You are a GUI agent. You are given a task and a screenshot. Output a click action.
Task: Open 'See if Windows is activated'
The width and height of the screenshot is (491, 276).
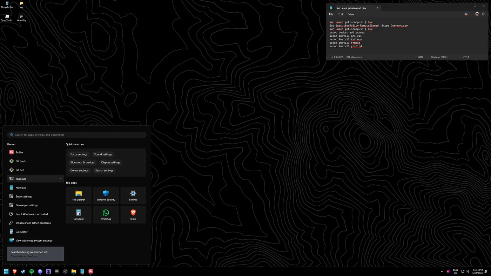tap(35, 214)
